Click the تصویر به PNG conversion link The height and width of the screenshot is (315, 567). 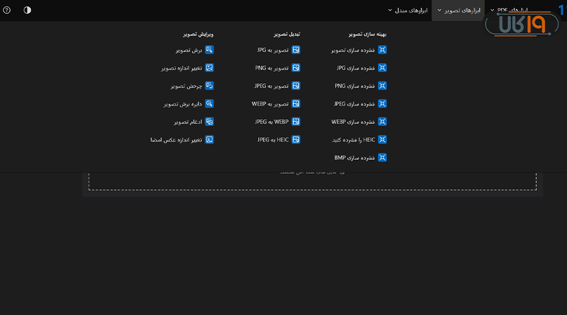[272, 67]
